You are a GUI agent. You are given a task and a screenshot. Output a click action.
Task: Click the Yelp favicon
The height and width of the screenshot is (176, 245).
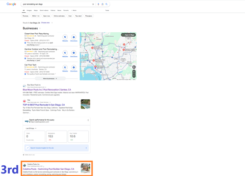[24, 101]
